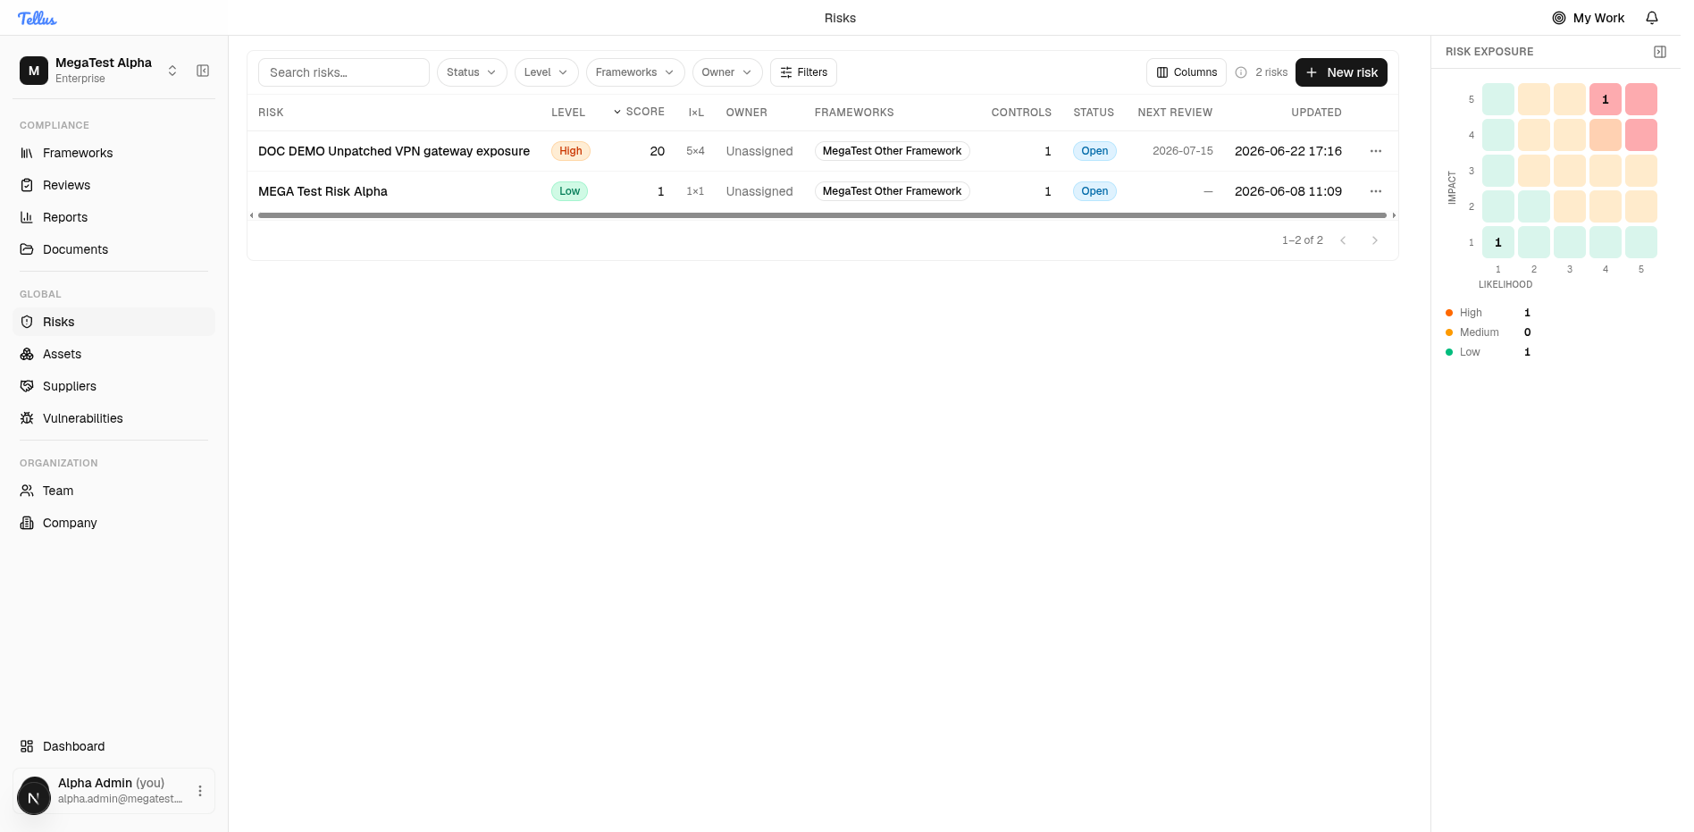Go to the previous page of risks
This screenshot has height=832, width=1694.
coord(1343,240)
